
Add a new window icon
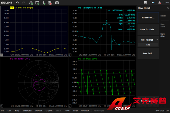[x=37, y=3]
